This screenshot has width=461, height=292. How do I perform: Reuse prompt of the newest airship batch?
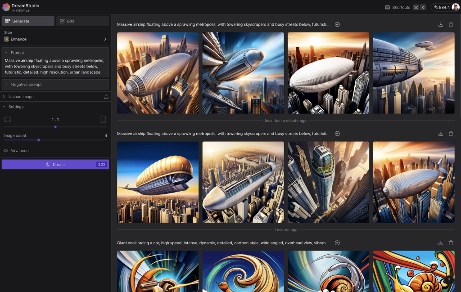point(337,24)
